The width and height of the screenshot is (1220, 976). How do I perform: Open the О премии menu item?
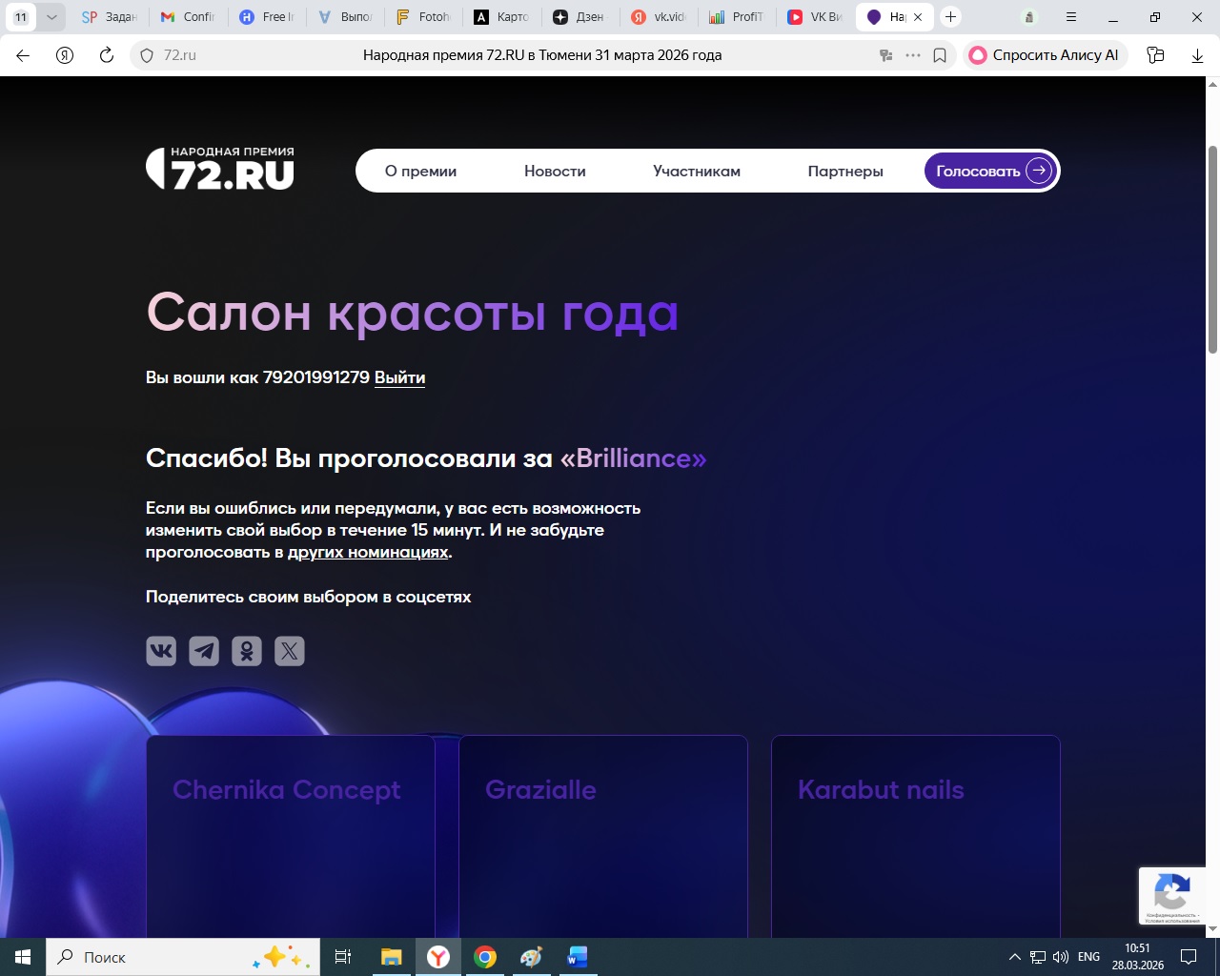click(420, 172)
